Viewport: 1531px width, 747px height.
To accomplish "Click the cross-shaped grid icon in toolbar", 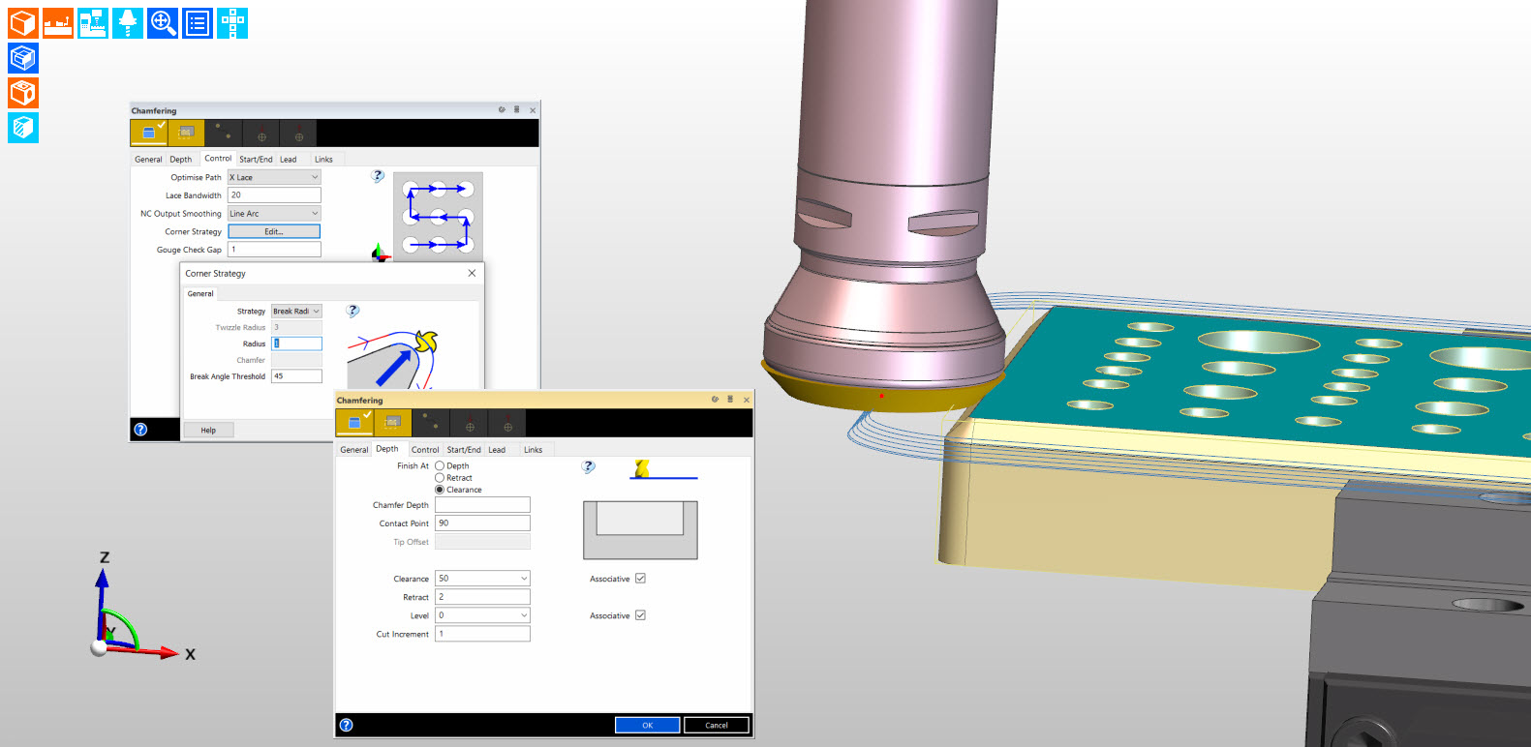I will click(x=232, y=22).
